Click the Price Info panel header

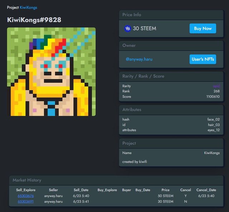(171, 15)
